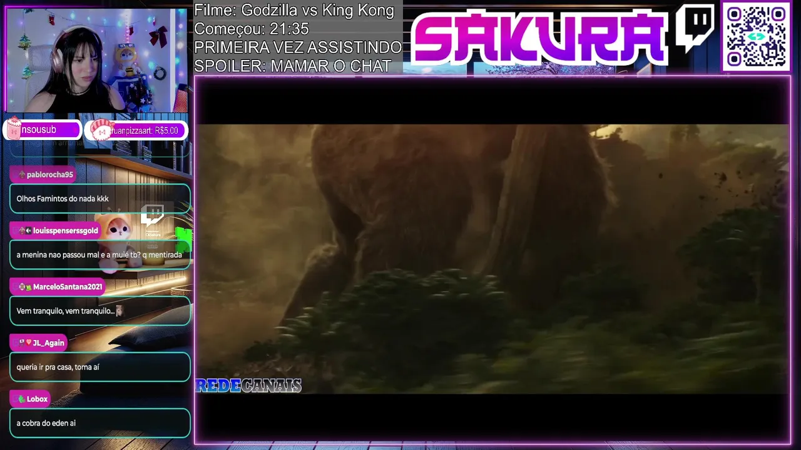Click the QR code image
Viewport: 801px width, 450px height.
tap(756, 36)
